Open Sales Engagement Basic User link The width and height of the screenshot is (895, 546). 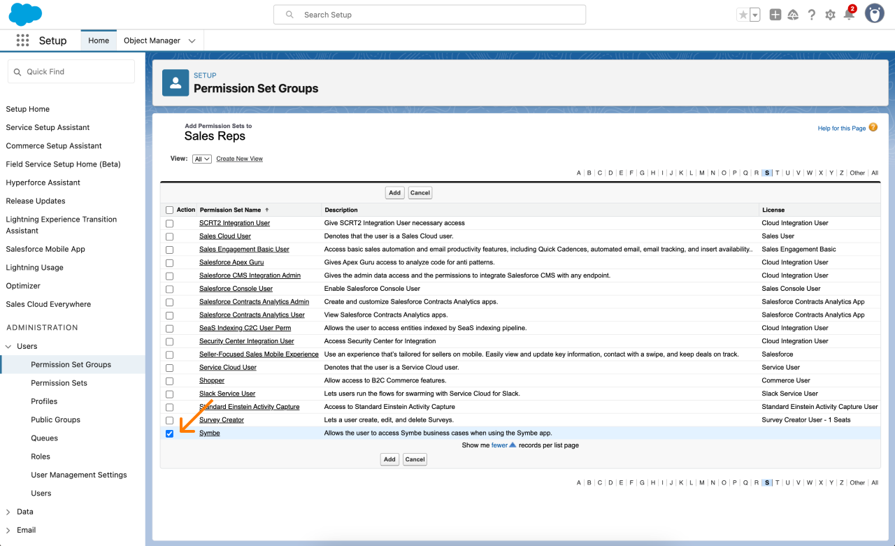click(x=244, y=250)
